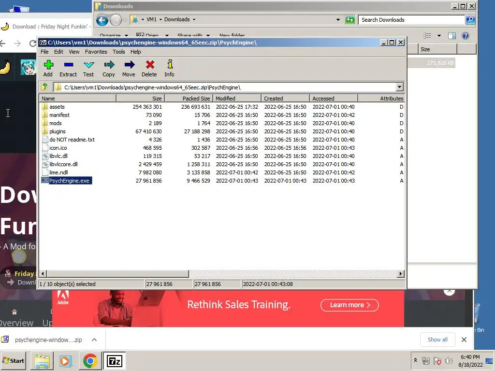The width and height of the screenshot is (495, 371).
Task: Open Windows Media Player from taskbar
Action: (65, 361)
